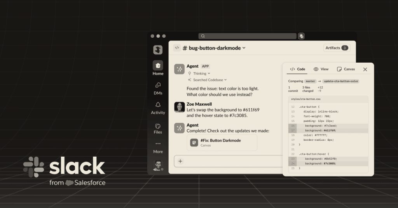Click the search bar at top

tap(247, 36)
